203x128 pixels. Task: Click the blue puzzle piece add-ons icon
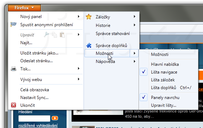89,46
